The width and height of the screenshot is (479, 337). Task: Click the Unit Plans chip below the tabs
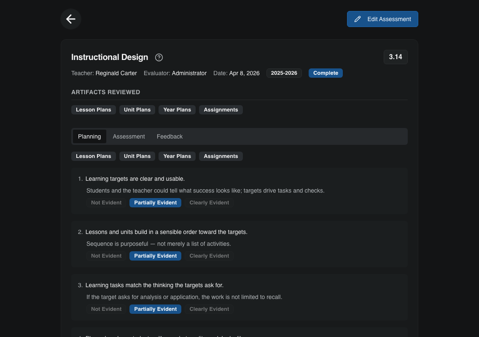point(137,156)
